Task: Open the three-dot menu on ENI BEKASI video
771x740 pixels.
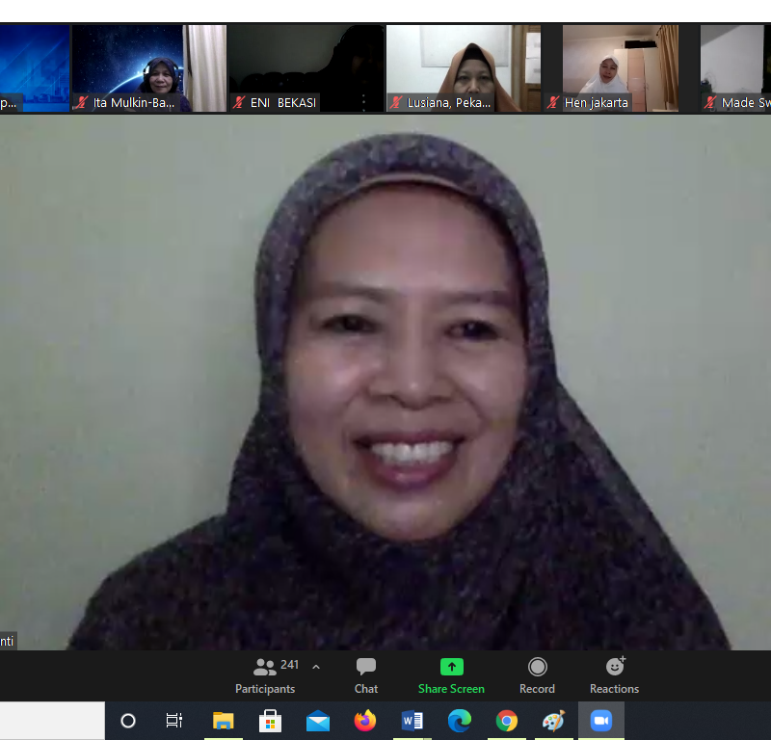Action: point(363,101)
